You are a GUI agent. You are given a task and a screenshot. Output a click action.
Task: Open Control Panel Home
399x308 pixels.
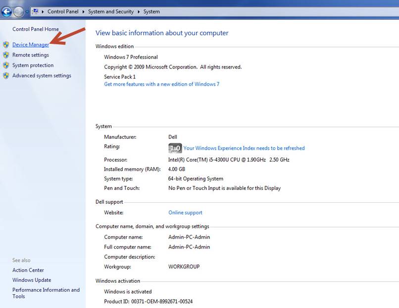(36, 29)
